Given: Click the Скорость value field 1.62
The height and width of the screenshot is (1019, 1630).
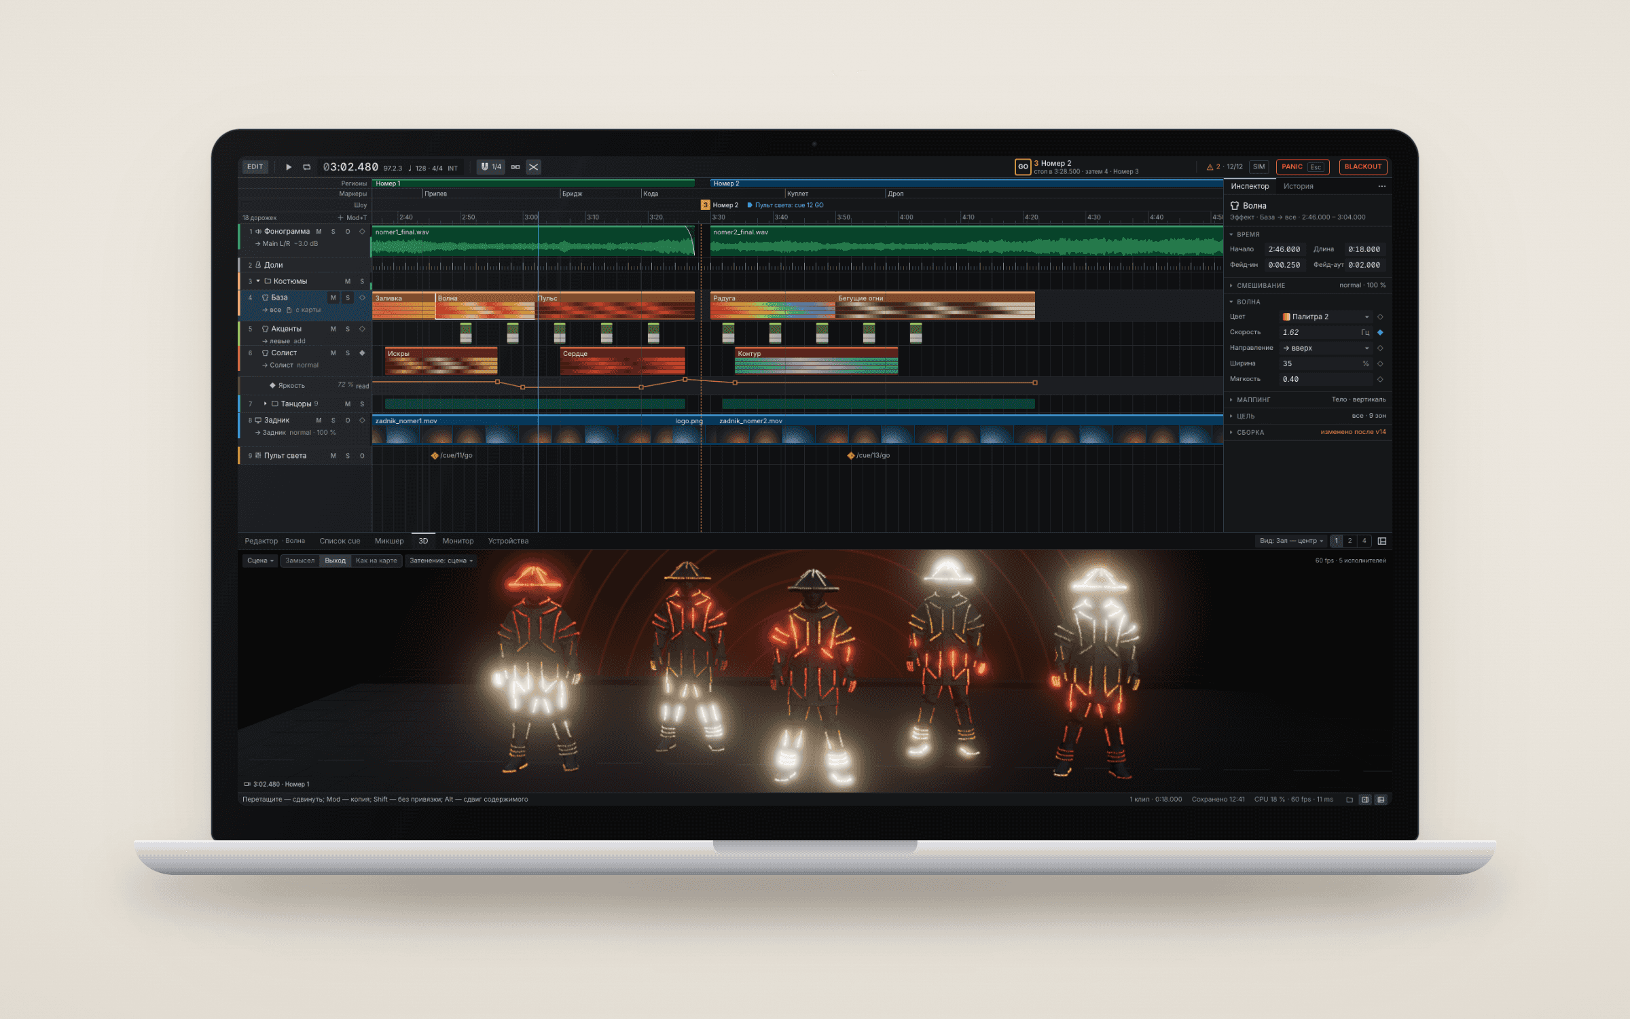Looking at the screenshot, I should pos(1326,333).
